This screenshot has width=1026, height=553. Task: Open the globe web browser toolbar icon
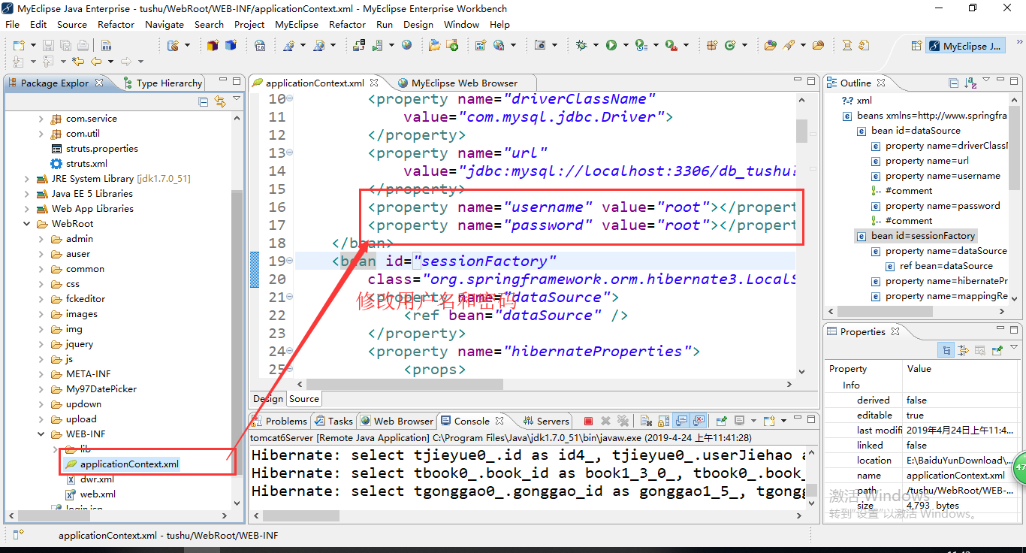406,45
